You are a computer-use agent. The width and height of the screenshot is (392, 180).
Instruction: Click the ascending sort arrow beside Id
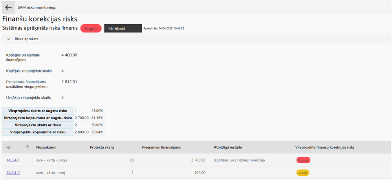[x=27, y=148]
